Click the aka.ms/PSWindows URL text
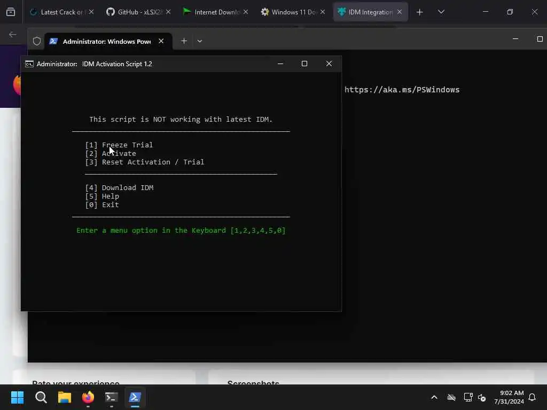The image size is (547, 410). (402, 90)
